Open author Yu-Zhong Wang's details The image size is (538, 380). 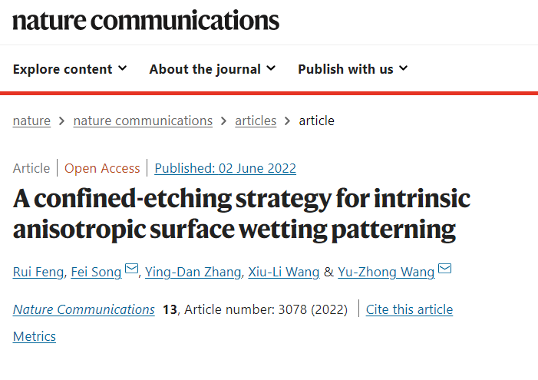pyautogui.click(x=386, y=272)
